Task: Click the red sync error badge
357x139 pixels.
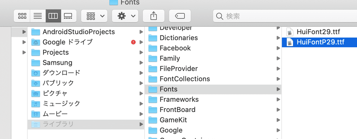Action: click(x=133, y=42)
